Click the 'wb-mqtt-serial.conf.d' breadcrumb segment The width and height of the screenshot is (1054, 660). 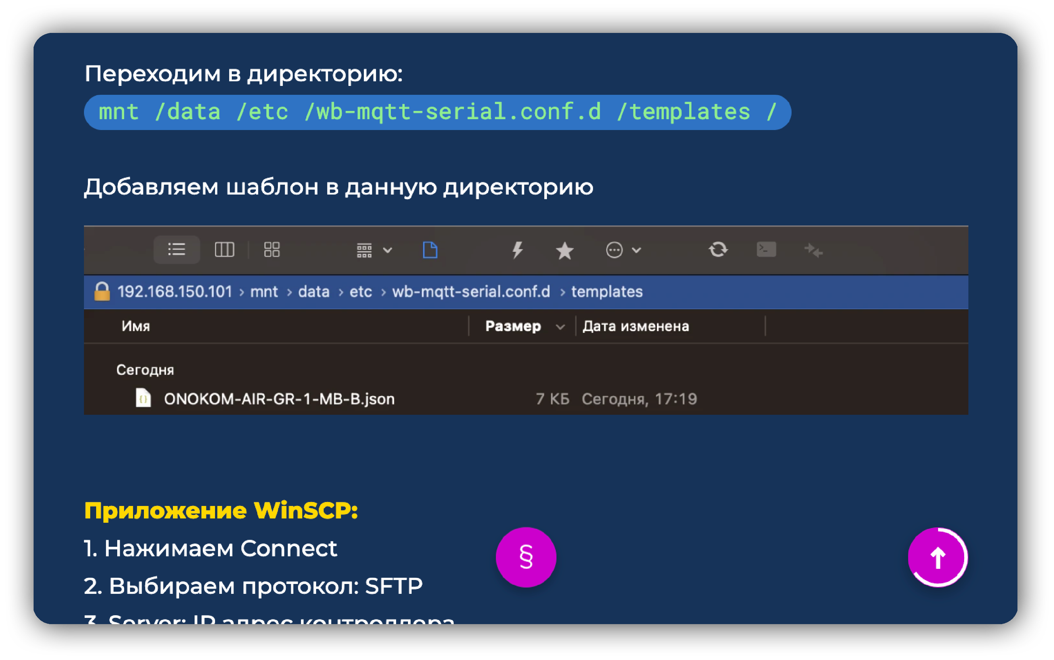click(471, 292)
